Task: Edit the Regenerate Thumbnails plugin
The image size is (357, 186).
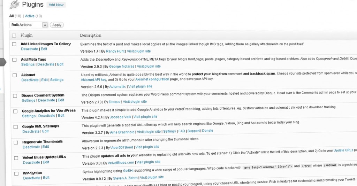Action: point(46,147)
